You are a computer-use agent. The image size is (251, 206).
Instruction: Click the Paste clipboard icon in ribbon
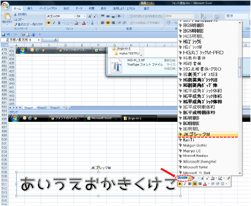tap(7, 17)
